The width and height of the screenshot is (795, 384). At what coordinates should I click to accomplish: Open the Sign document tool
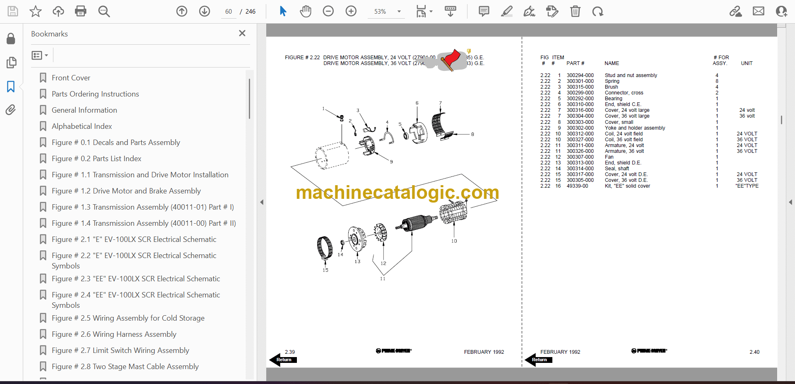point(529,11)
